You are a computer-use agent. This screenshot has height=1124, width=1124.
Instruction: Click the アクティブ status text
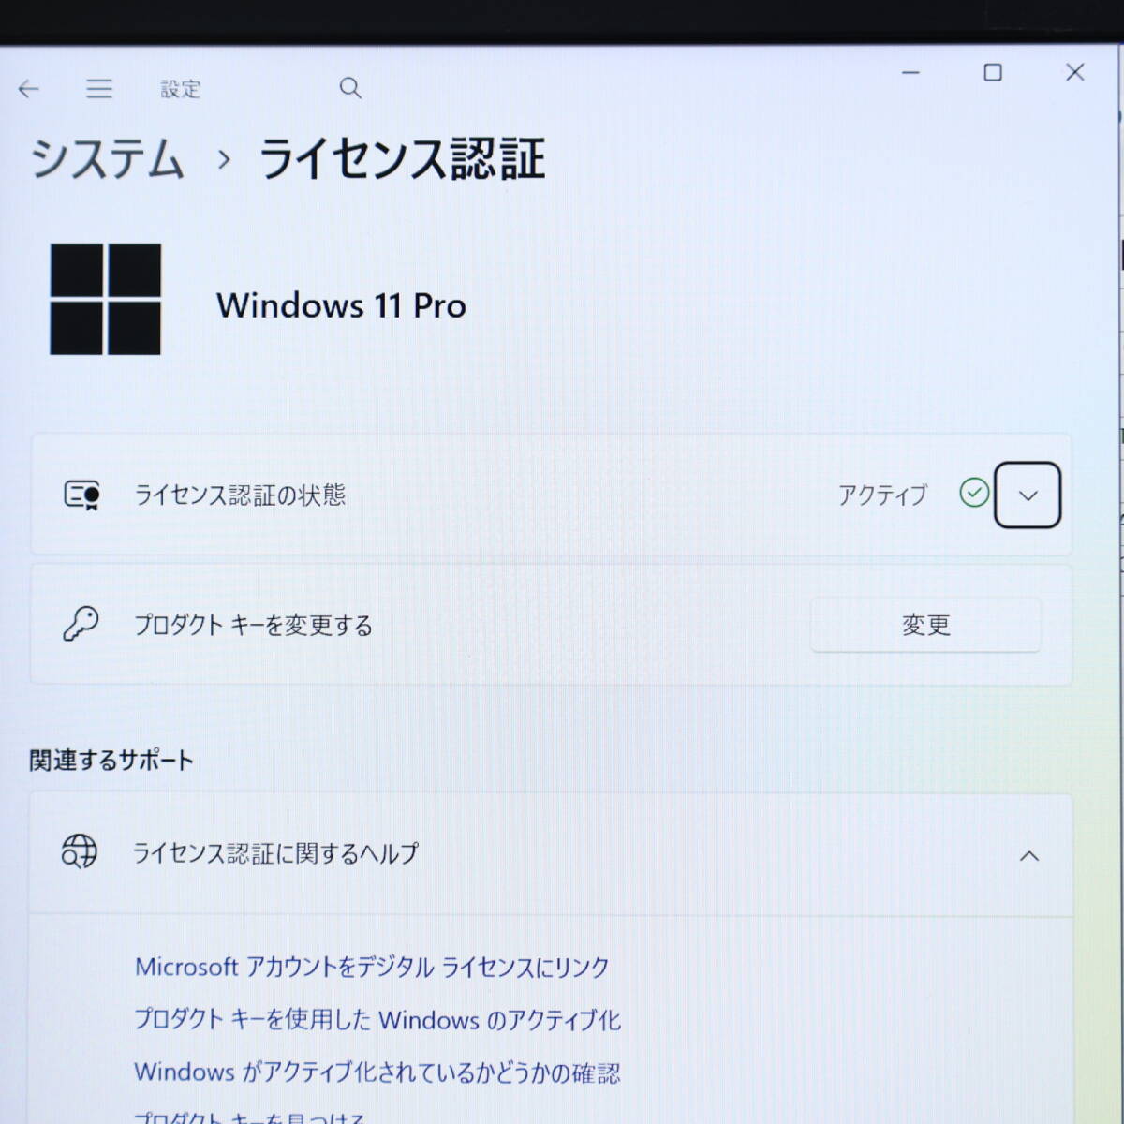click(x=882, y=495)
